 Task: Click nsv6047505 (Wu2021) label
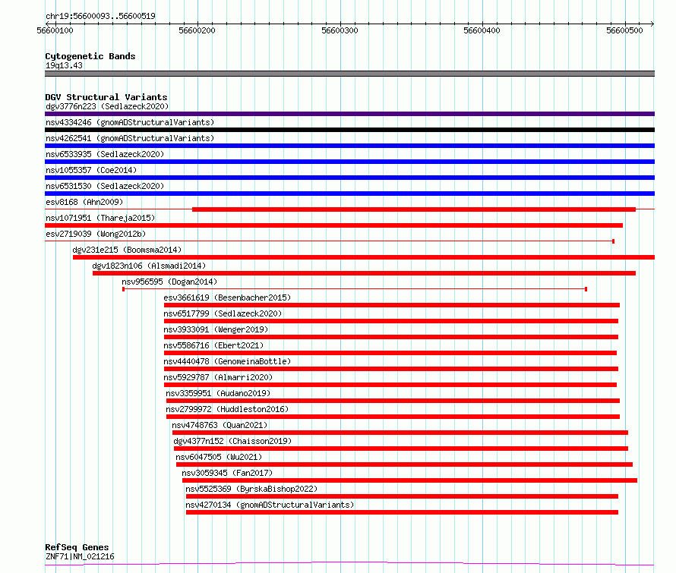point(219,457)
